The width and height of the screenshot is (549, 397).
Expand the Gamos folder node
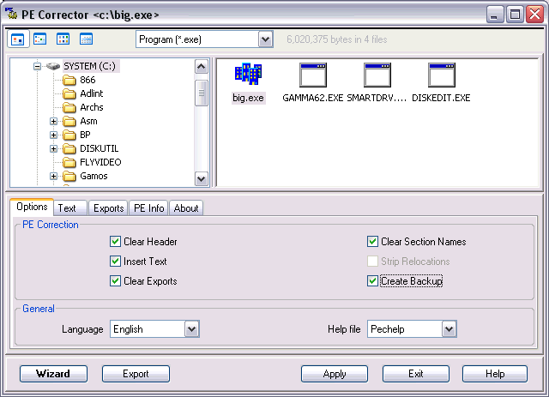tap(53, 176)
